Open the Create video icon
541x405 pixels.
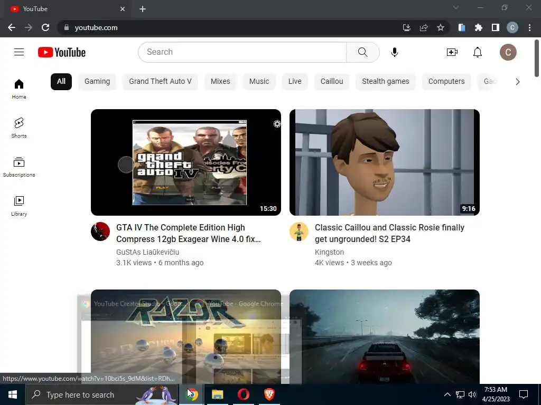point(452,52)
